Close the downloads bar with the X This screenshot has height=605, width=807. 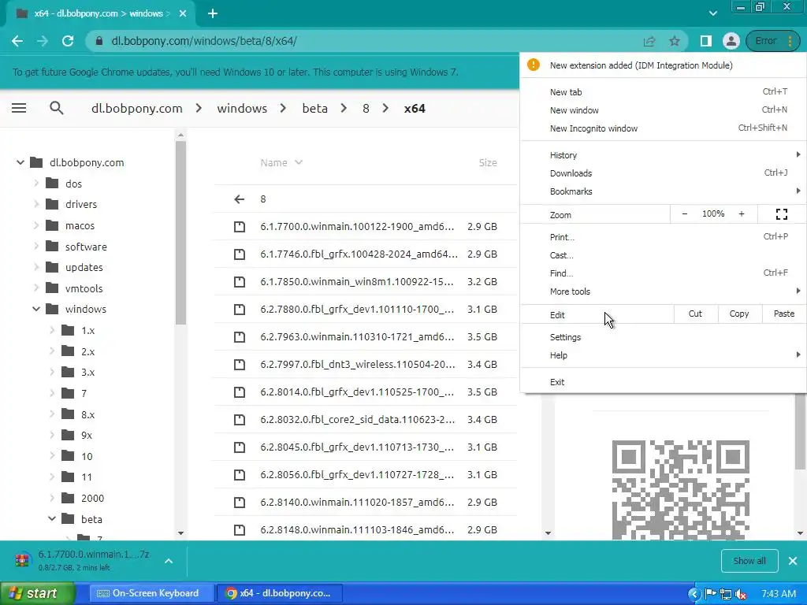pyautogui.click(x=793, y=561)
